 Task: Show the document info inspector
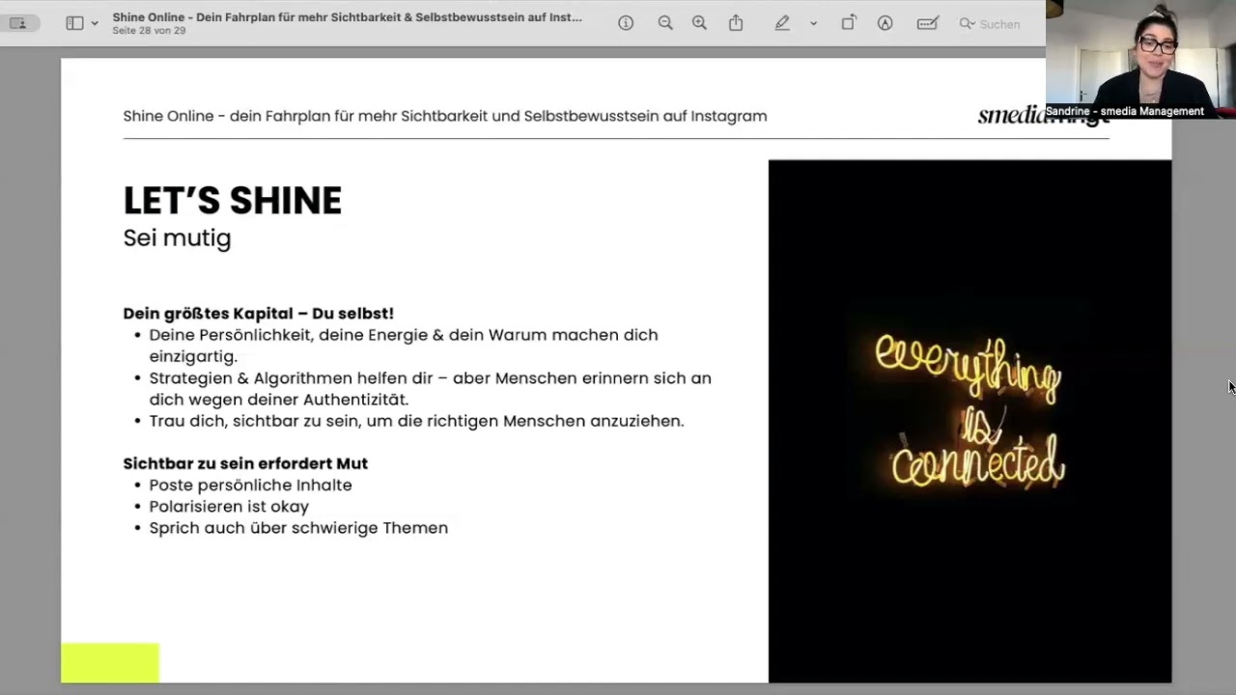click(626, 23)
